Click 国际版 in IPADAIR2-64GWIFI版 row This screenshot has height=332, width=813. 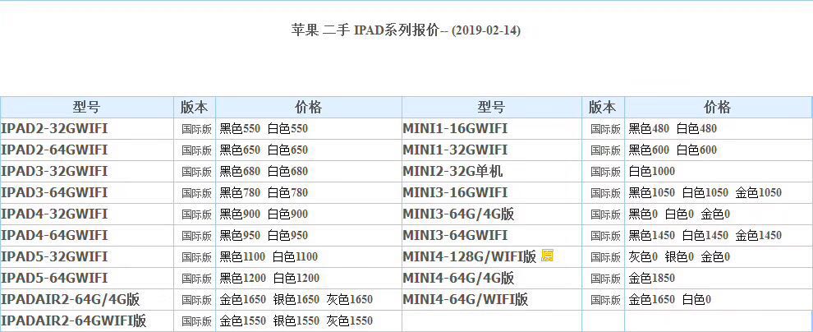click(x=196, y=321)
